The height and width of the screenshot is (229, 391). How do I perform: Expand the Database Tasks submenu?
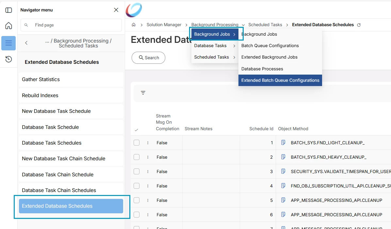215,46
